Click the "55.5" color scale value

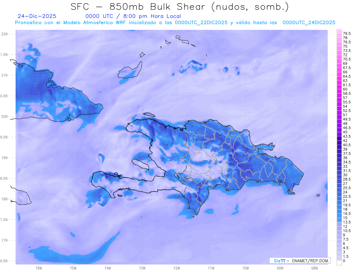347,102
